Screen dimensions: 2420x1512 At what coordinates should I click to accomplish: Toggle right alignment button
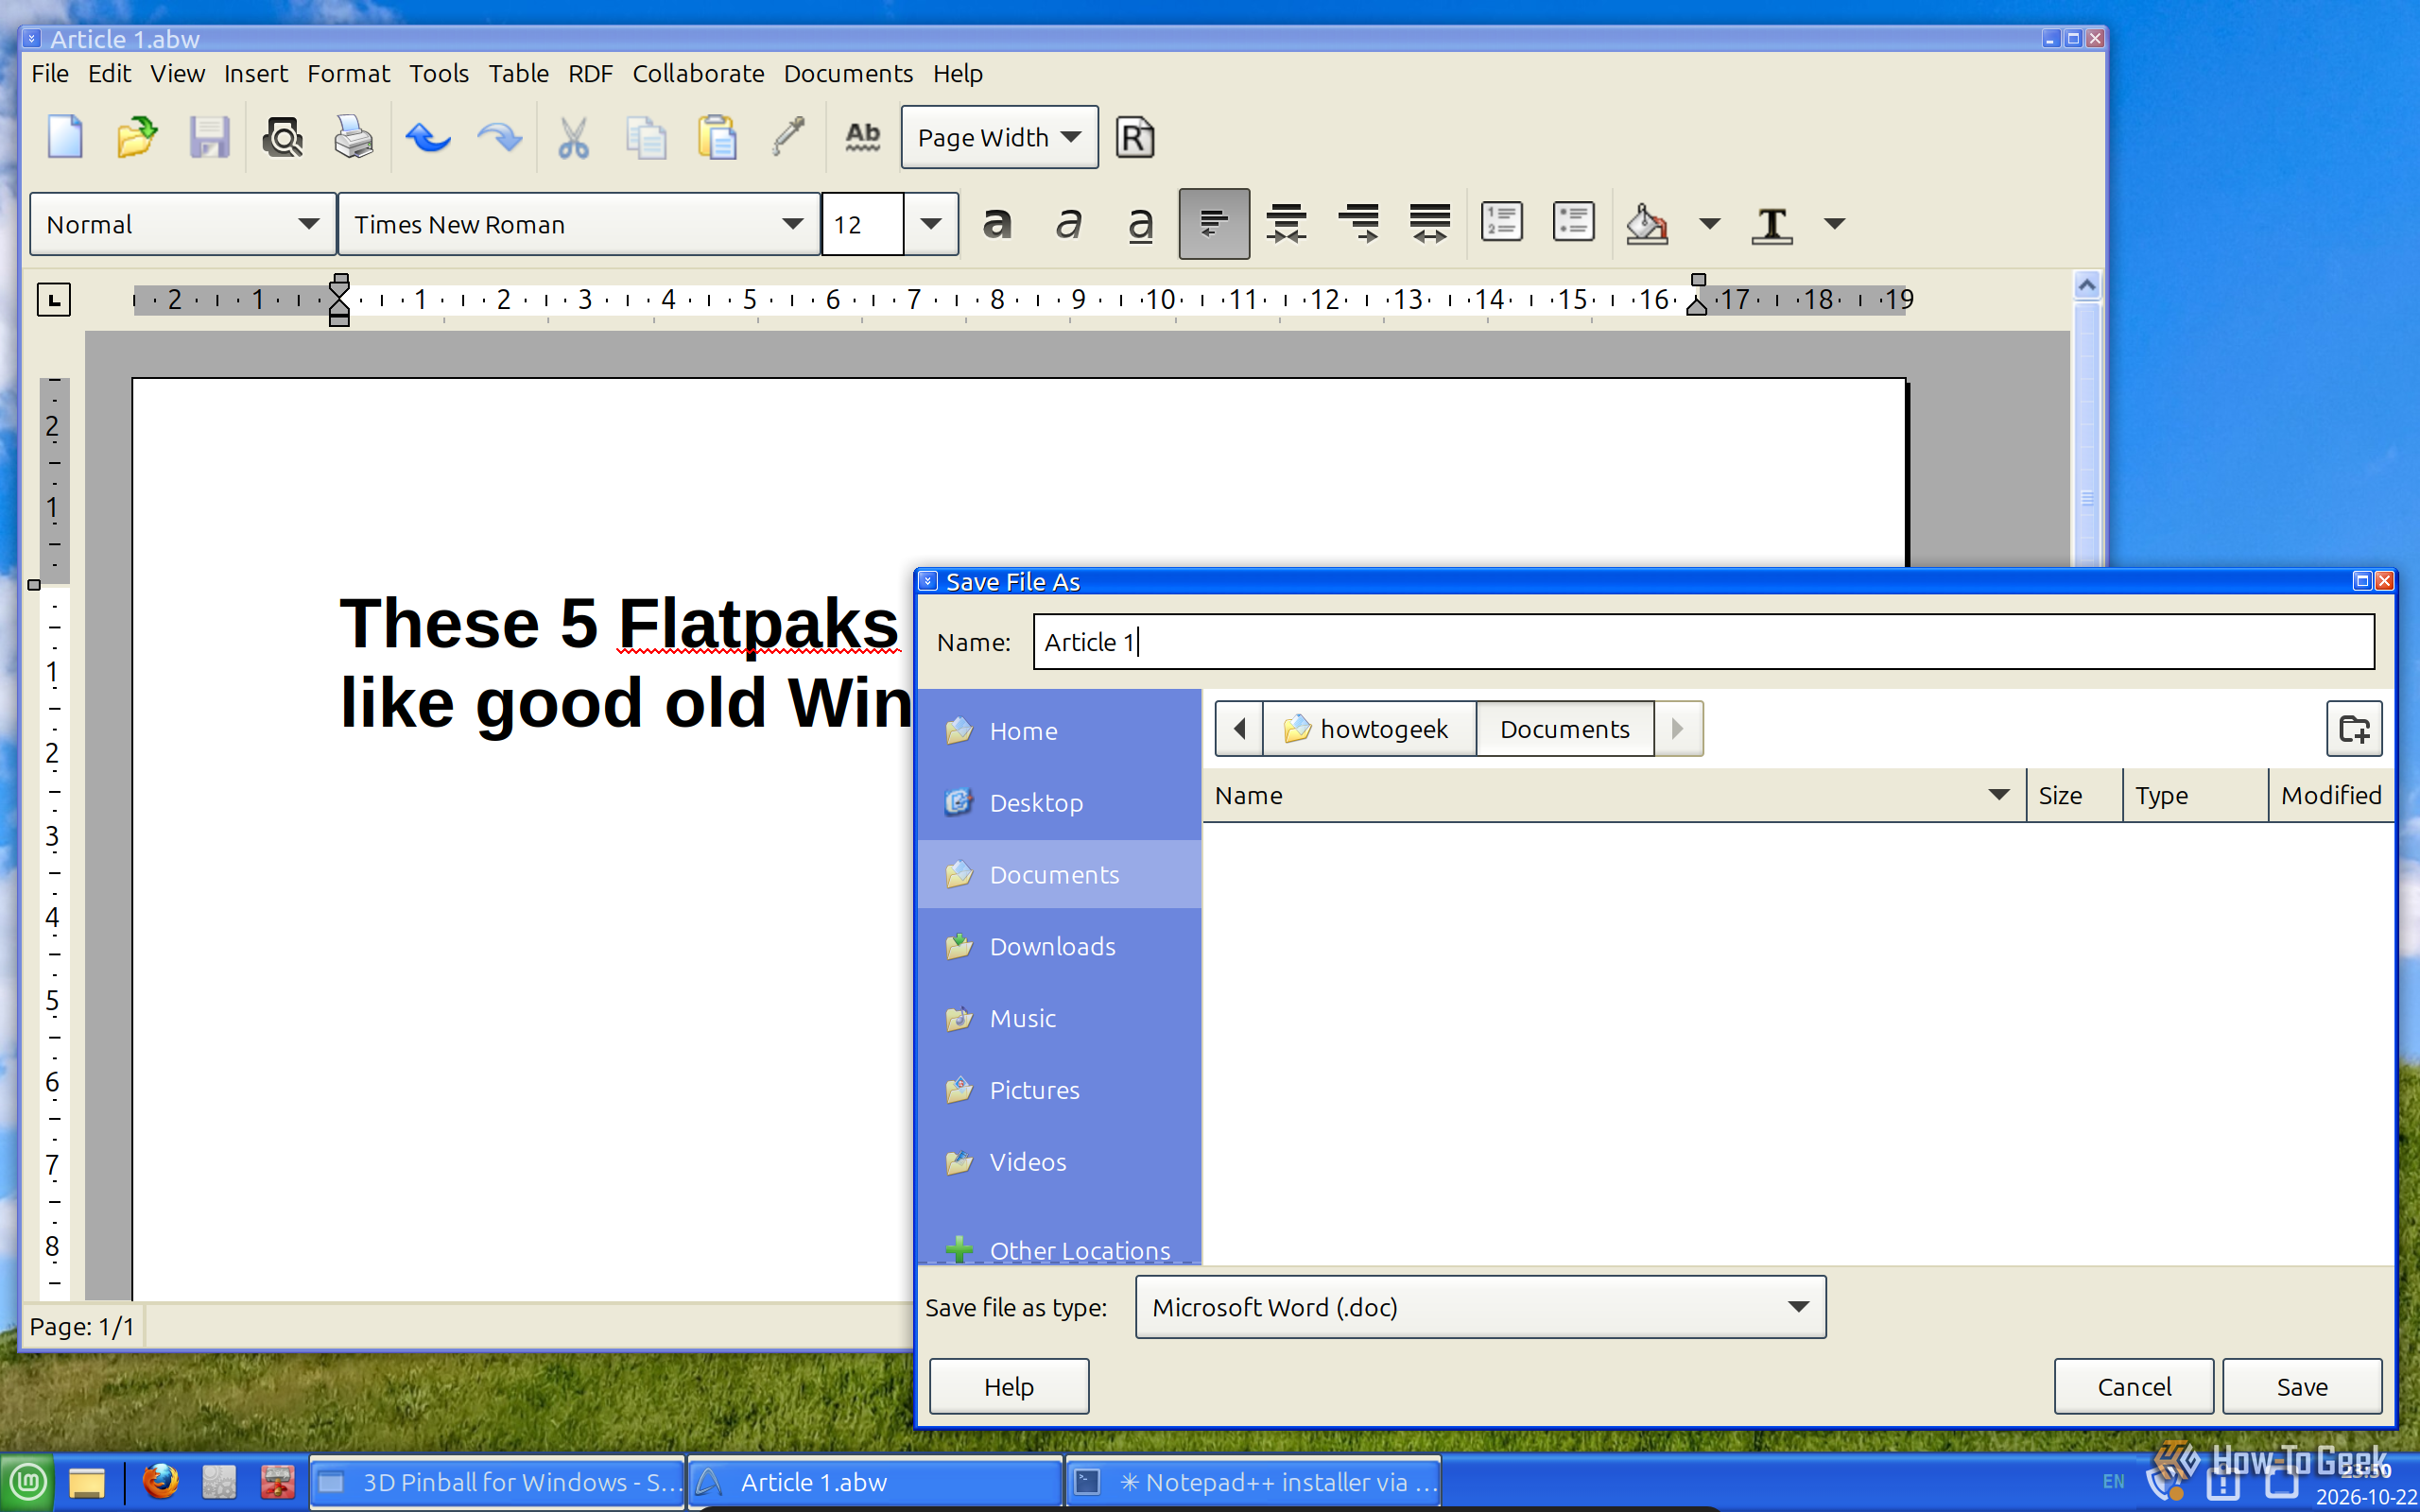click(1358, 223)
